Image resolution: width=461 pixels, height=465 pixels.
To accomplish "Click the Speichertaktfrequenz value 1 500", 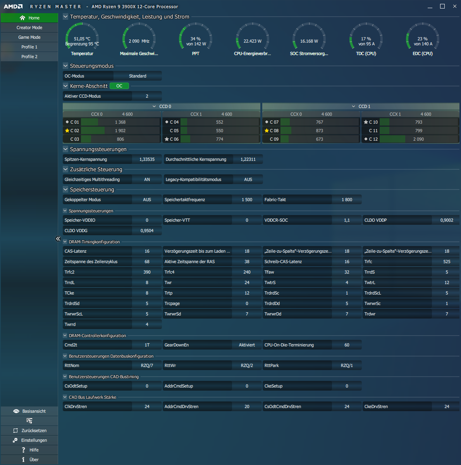I will [247, 200].
